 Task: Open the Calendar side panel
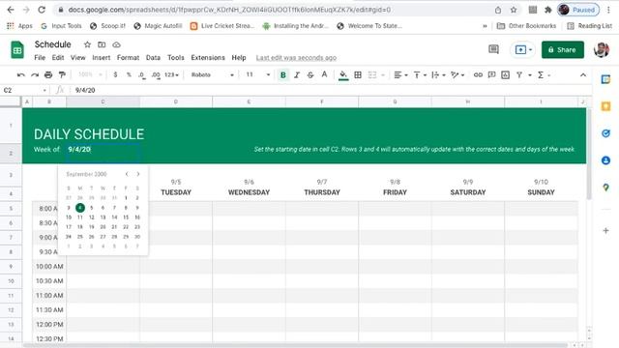pos(605,79)
